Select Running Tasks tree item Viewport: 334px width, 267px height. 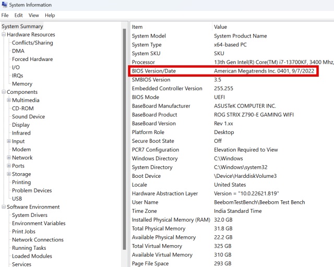point(29,248)
